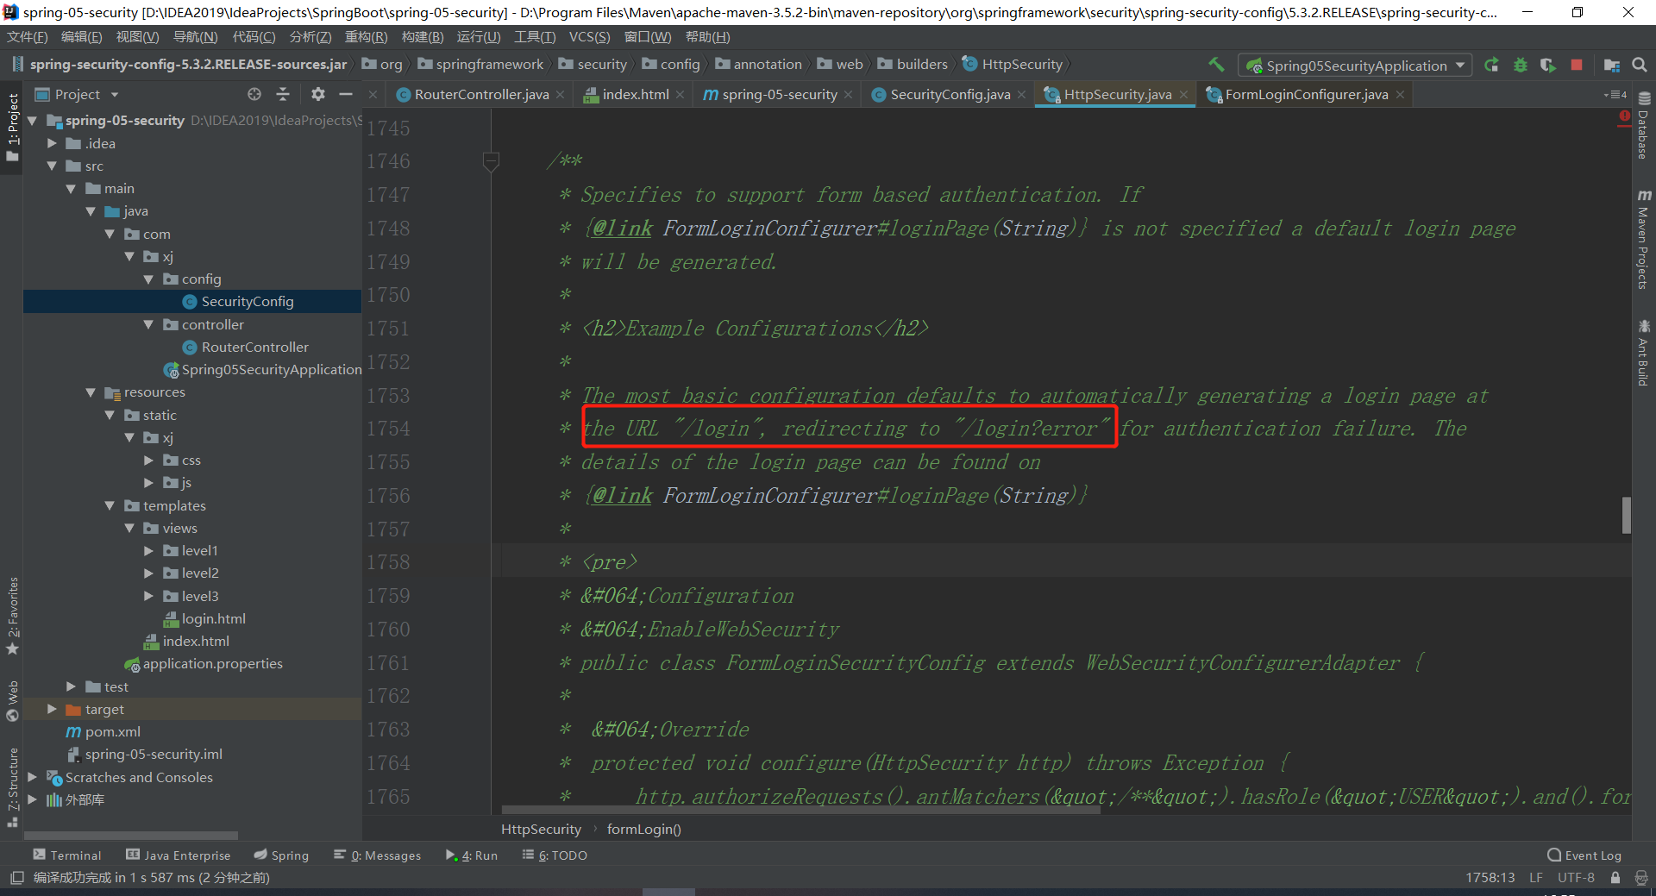
Task: Collapse the templates folder
Action: pyautogui.click(x=110, y=505)
